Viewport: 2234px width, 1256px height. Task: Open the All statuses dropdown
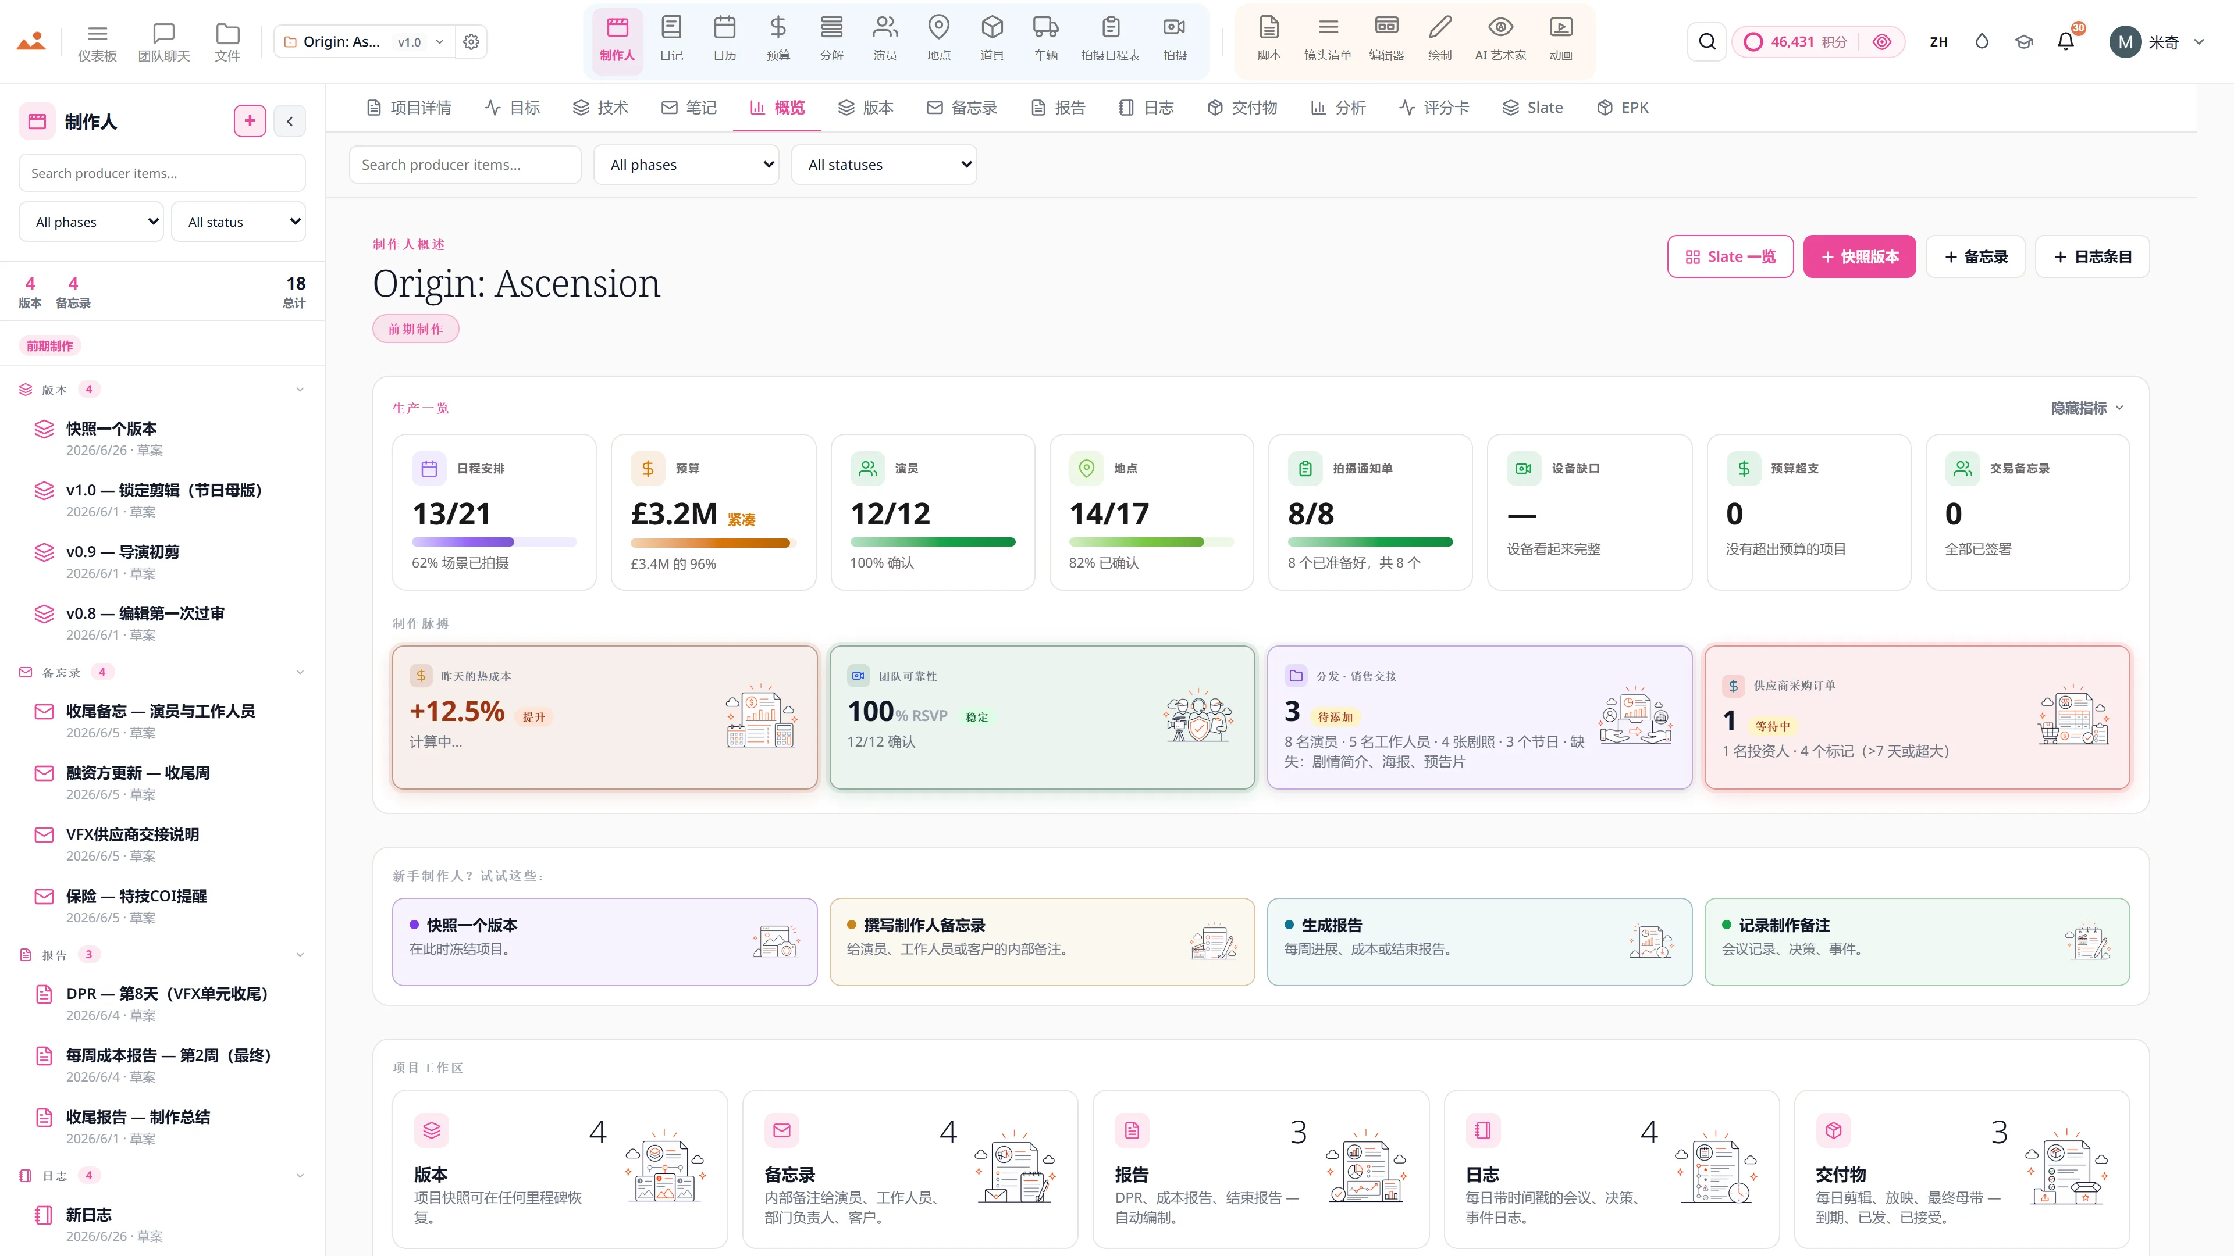coord(884,165)
